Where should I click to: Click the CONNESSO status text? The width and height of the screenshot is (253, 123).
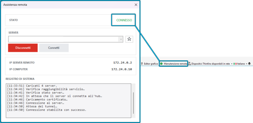click(x=124, y=20)
